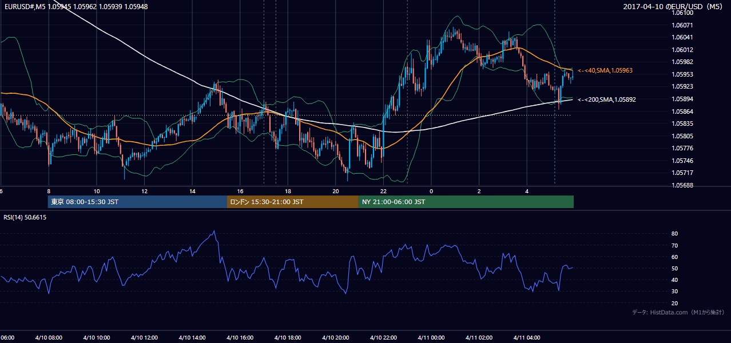Viewport: 731px width, 343px height.
Task: Click the 4/10 22:00 bottom time label
Action: (x=383, y=337)
